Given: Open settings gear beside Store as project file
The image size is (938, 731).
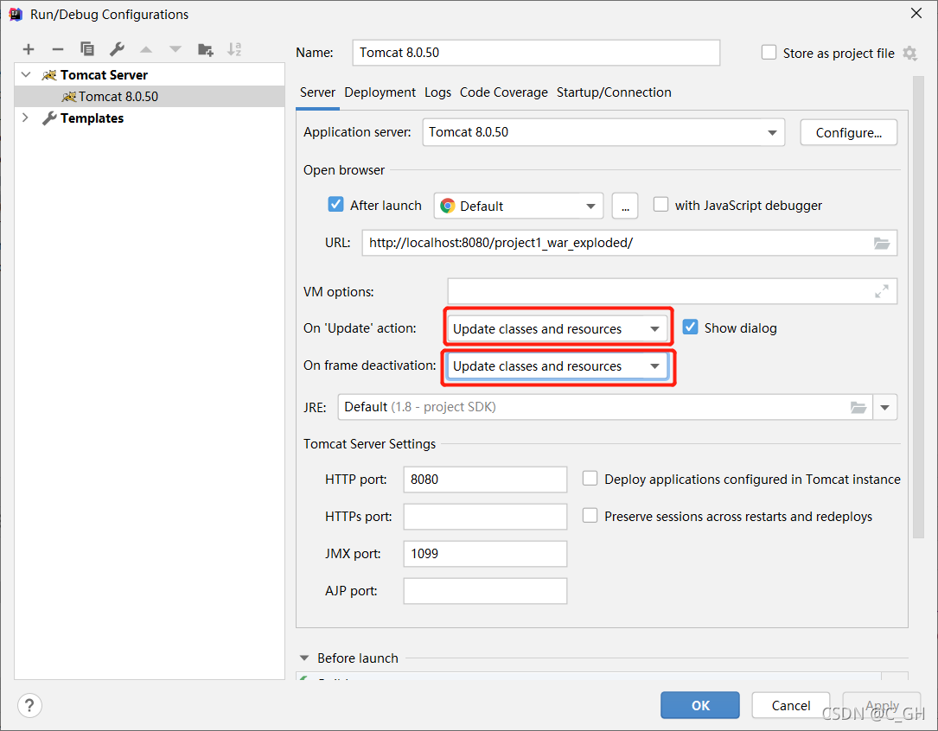Looking at the screenshot, I should [x=909, y=54].
